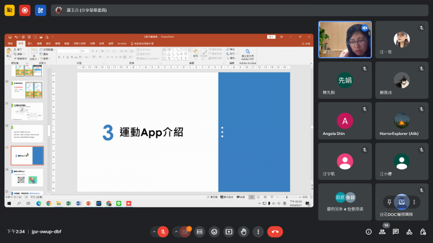Viewport: 433px width, 243px height.
Task: Switch to 設計 Design ribbon tab
Action: [48, 44]
